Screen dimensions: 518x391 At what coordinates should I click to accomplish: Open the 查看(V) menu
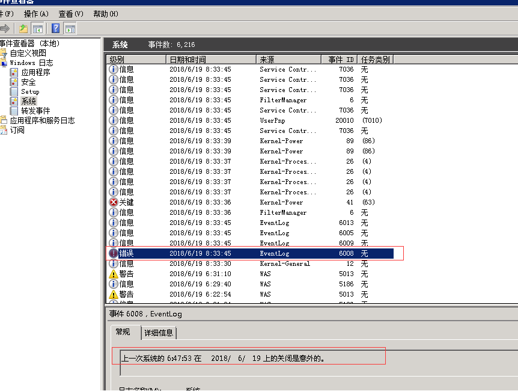click(71, 14)
